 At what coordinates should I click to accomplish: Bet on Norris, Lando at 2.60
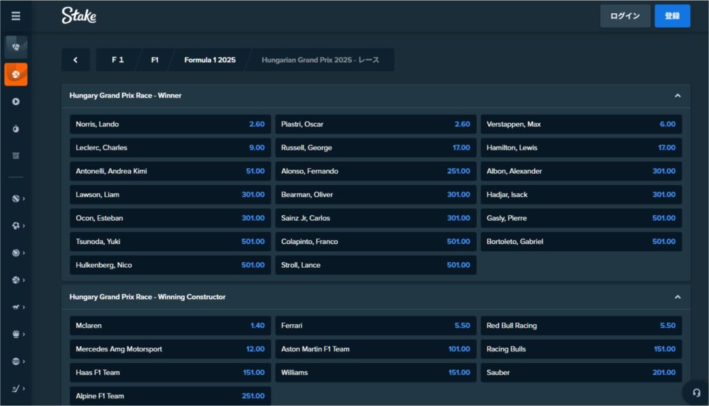click(x=170, y=124)
